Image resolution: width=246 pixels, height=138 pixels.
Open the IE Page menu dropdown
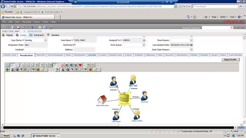click(x=215, y=17)
